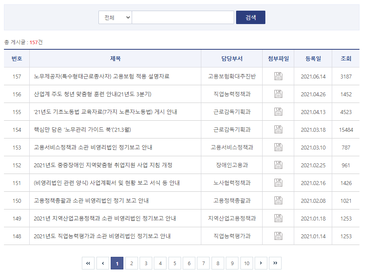Image resolution: width=365 pixels, height=273 pixels.
Task: Go to page 3
Action: (x=146, y=263)
